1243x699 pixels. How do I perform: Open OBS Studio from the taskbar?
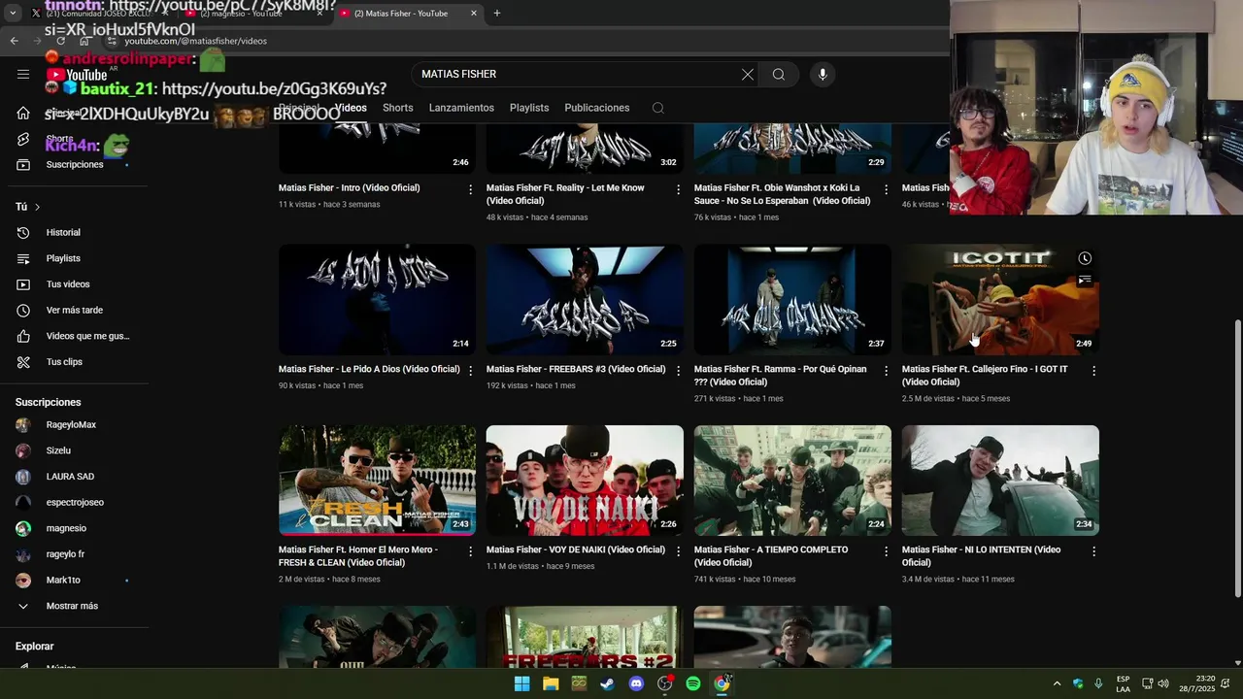pos(664,683)
